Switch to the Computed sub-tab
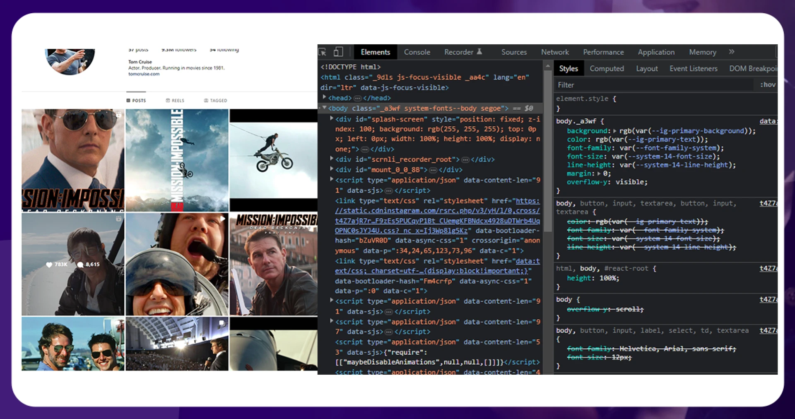The width and height of the screenshot is (795, 419). click(607, 69)
